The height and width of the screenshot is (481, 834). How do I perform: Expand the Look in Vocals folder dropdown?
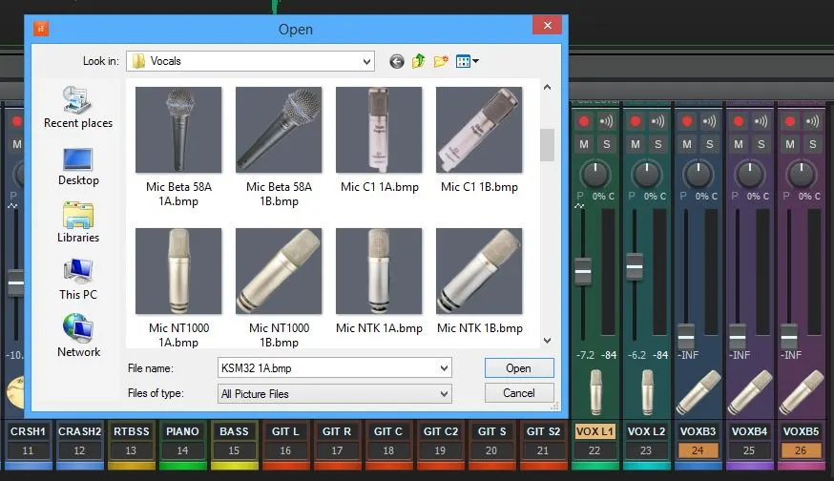click(366, 61)
